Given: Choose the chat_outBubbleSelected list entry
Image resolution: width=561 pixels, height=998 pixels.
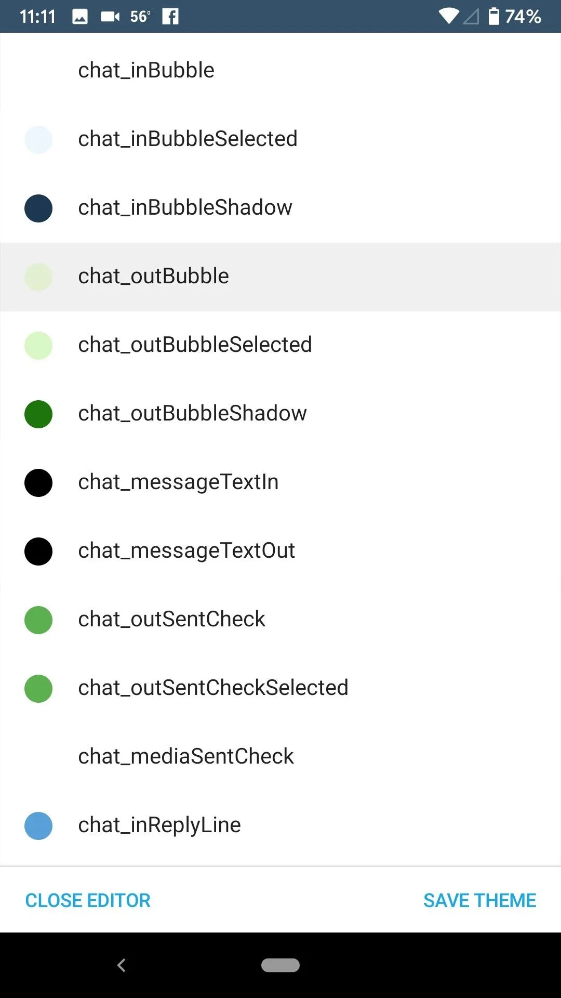Looking at the screenshot, I should point(280,345).
